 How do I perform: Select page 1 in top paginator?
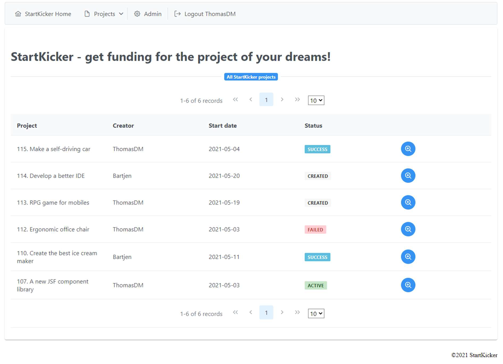click(x=266, y=100)
